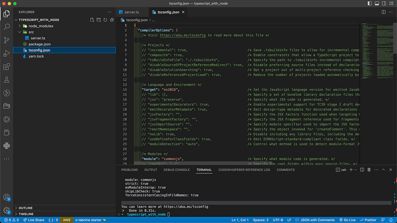Change encoding via UTF-8 status item
Screen dimensions: 397x223
coord(278,220)
